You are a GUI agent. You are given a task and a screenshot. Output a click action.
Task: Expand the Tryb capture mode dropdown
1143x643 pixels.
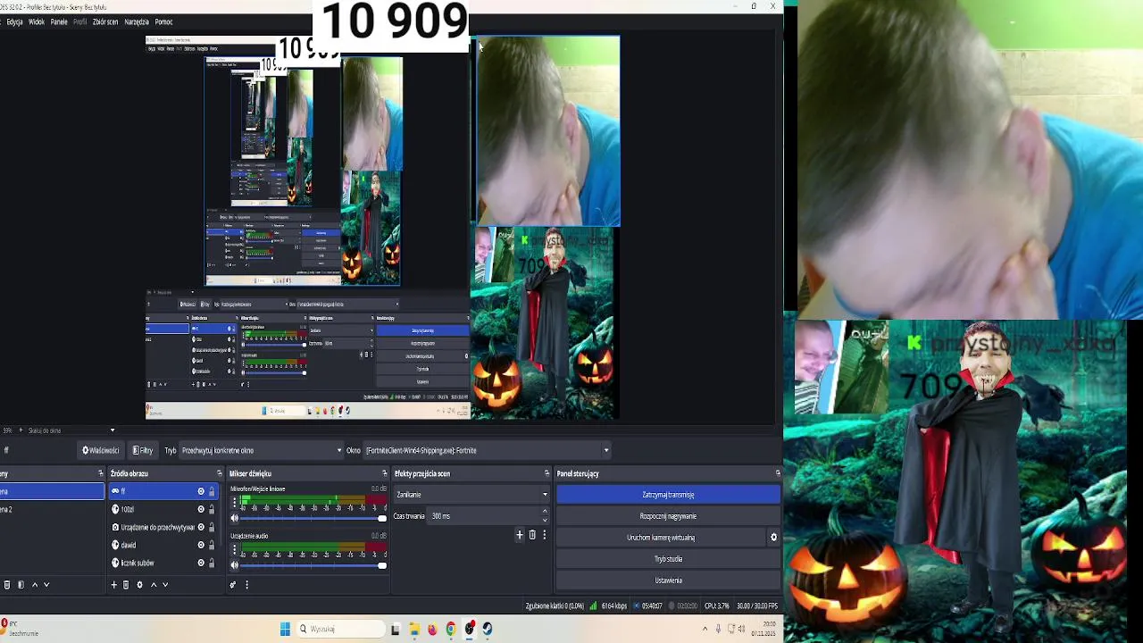click(x=262, y=450)
